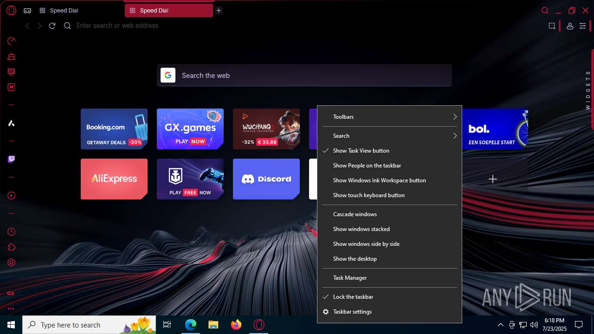Open Task Manager from context menu
The image size is (594, 334).
pyautogui.click(x=389, y=278)
